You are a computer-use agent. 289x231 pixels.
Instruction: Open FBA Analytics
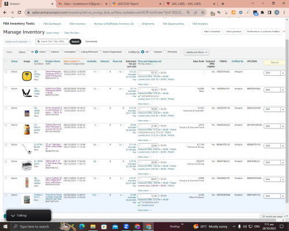click(200, 24)
